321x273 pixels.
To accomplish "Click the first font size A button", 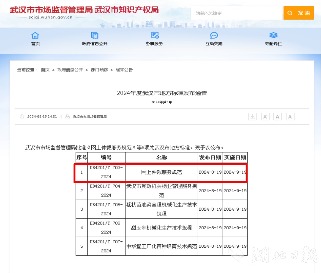I will pyautogui.click(x=265, y=117).
